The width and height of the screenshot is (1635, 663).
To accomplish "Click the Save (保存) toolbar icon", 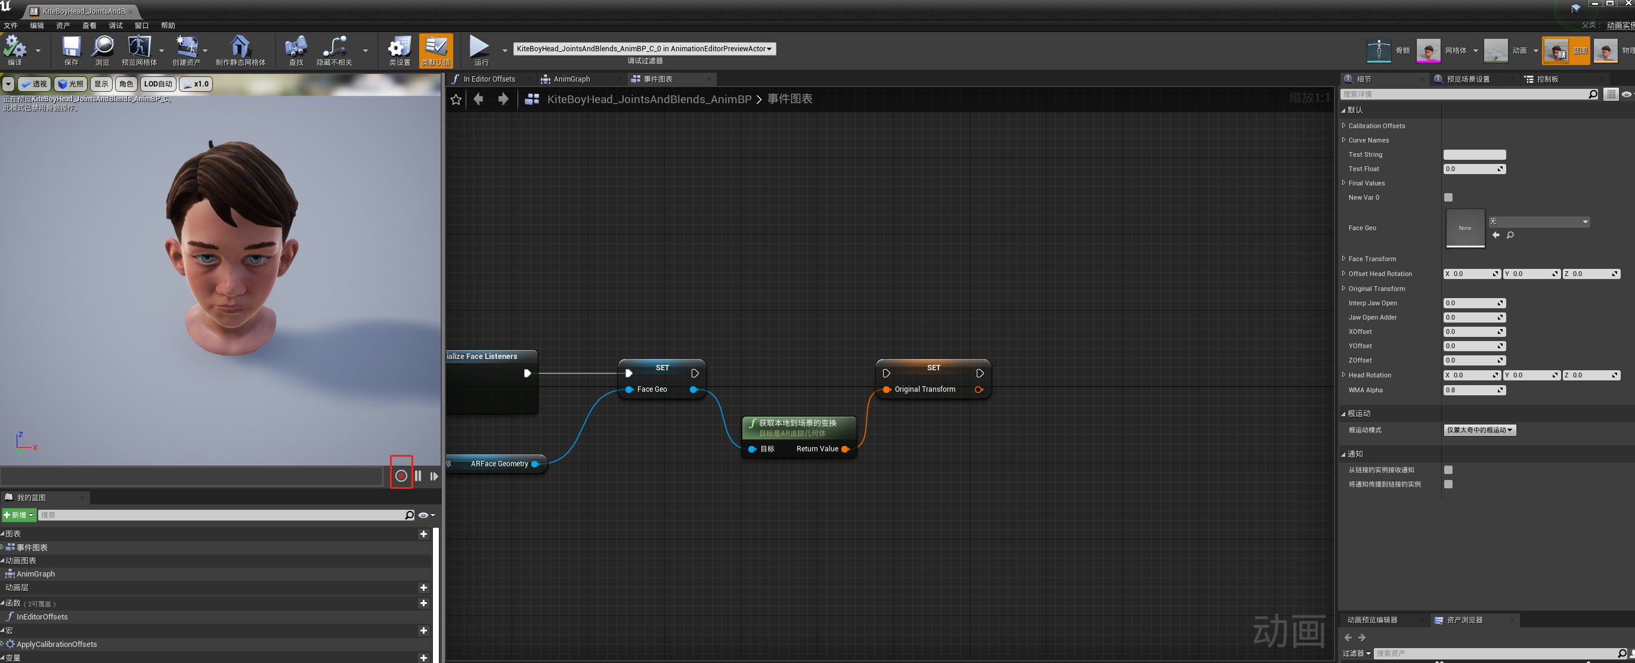I will pos(71,48).
